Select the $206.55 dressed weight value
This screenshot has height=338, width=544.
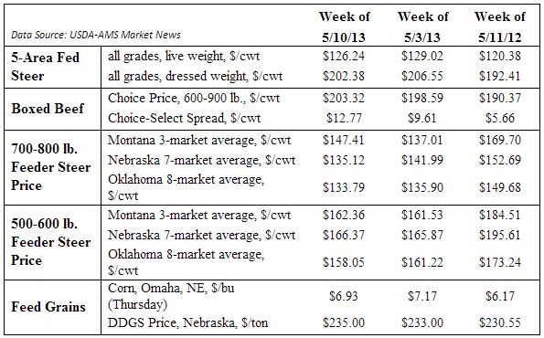[422, 76]
